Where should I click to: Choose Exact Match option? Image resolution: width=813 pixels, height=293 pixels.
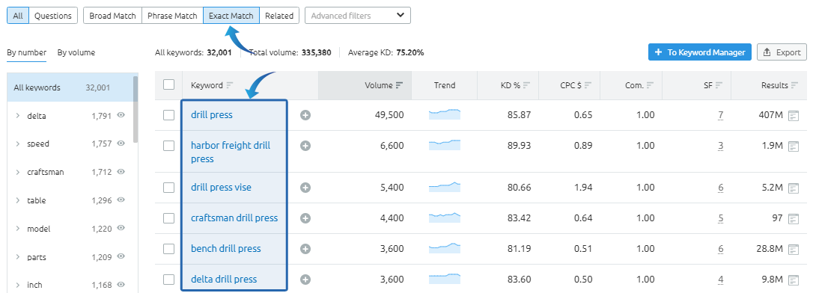tap(231, 16)
